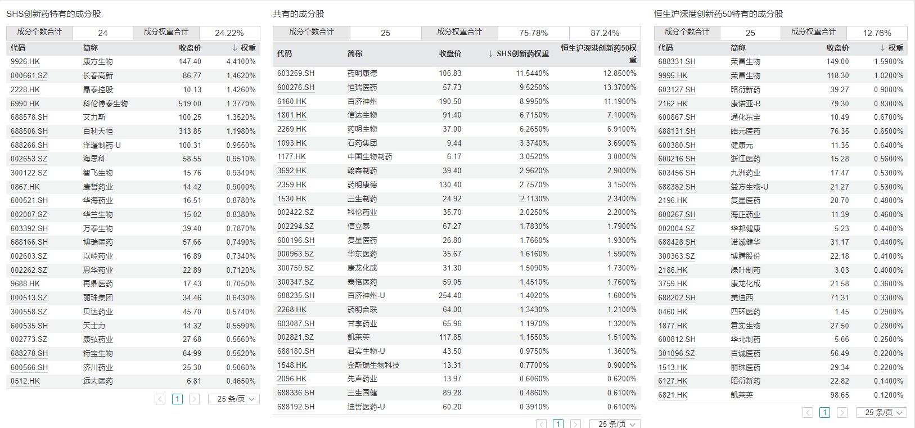Open stock code 000661.SZ

coord(29,75)
